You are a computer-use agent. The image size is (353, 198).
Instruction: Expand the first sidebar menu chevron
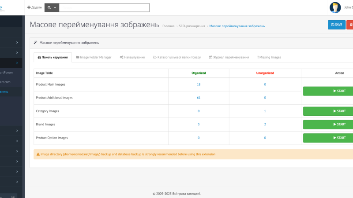pos(17,42)
